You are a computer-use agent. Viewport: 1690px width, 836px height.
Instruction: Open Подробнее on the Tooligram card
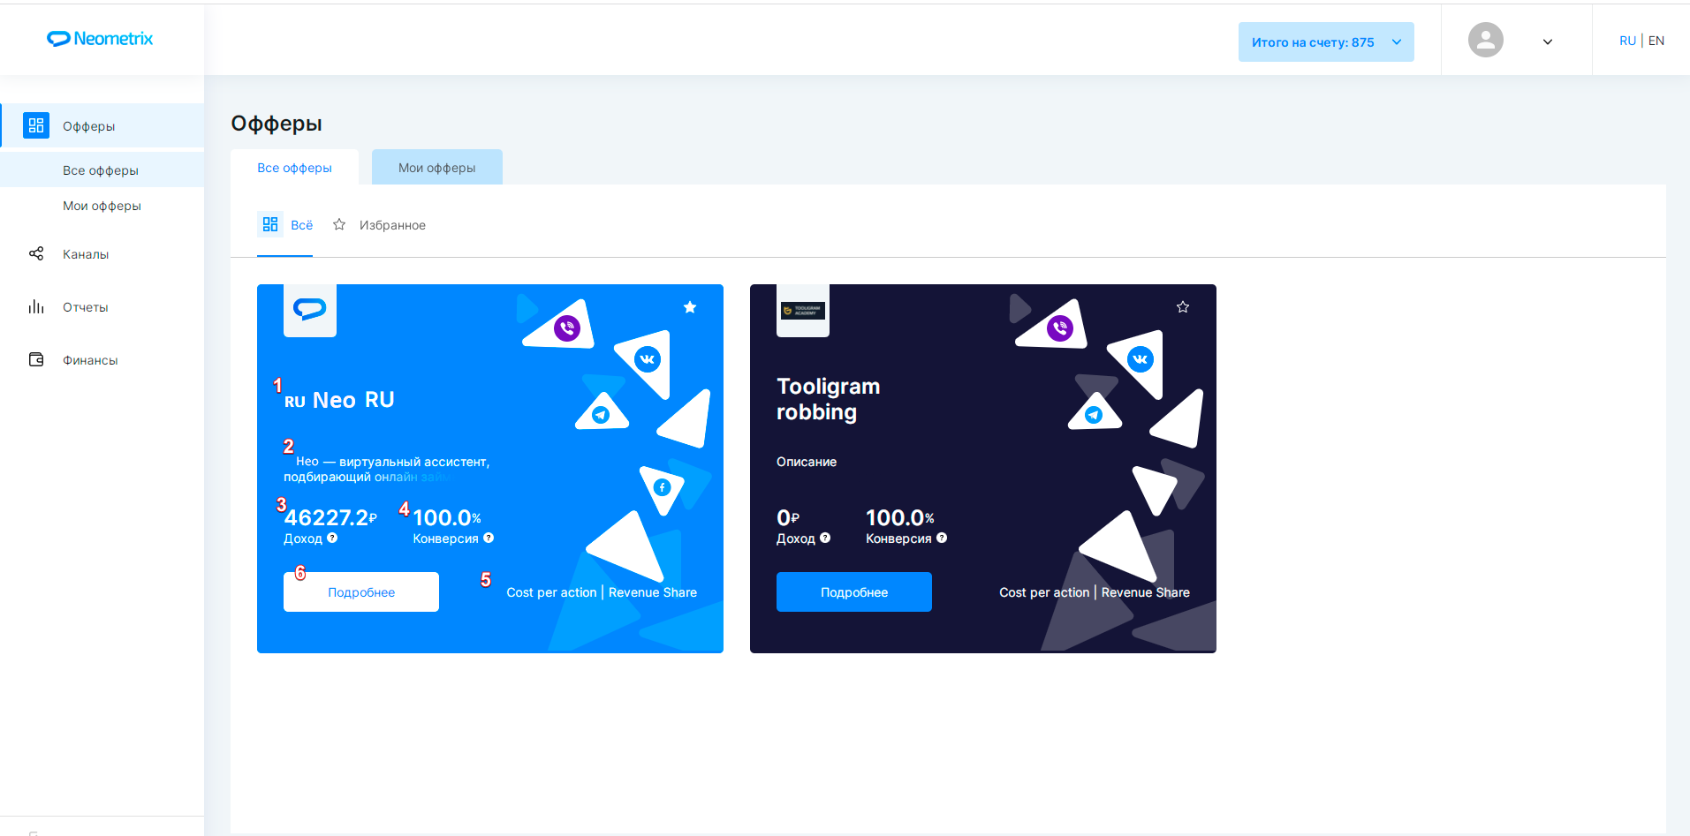coord(853,592)
